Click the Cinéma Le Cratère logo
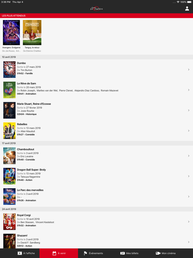Viewport: 193px width, 258px height. click(96, 8)
